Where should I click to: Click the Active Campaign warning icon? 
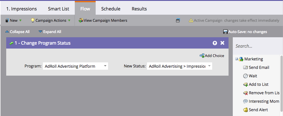(191, 20)
